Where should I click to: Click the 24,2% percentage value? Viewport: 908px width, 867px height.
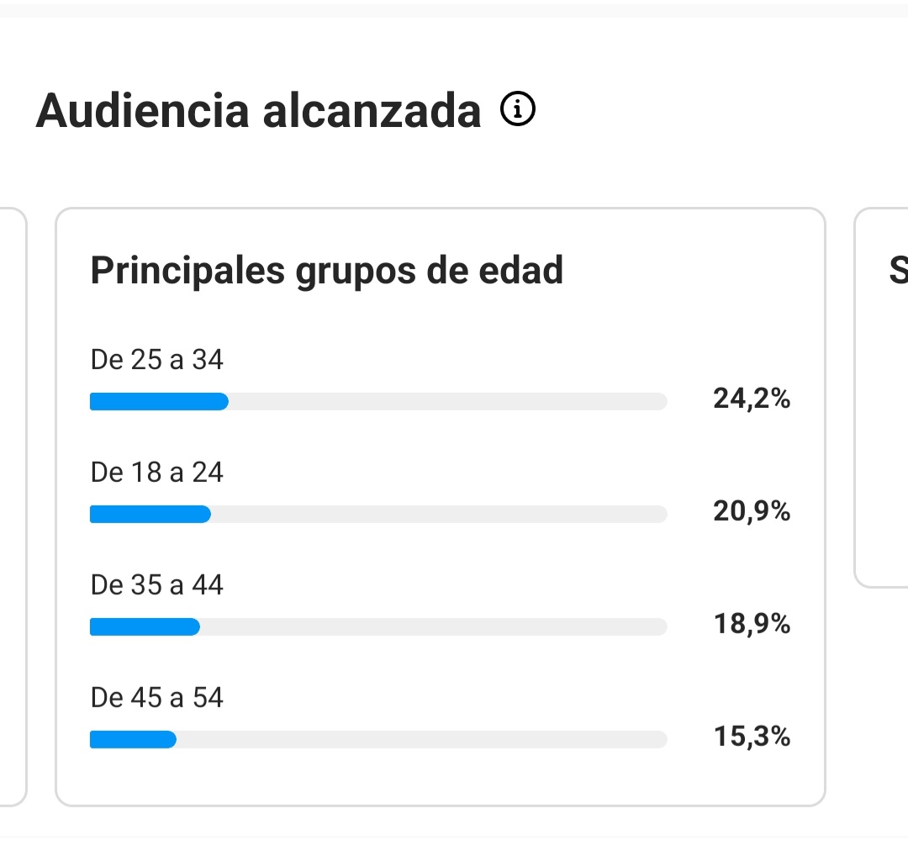click(x=752, y=399)
